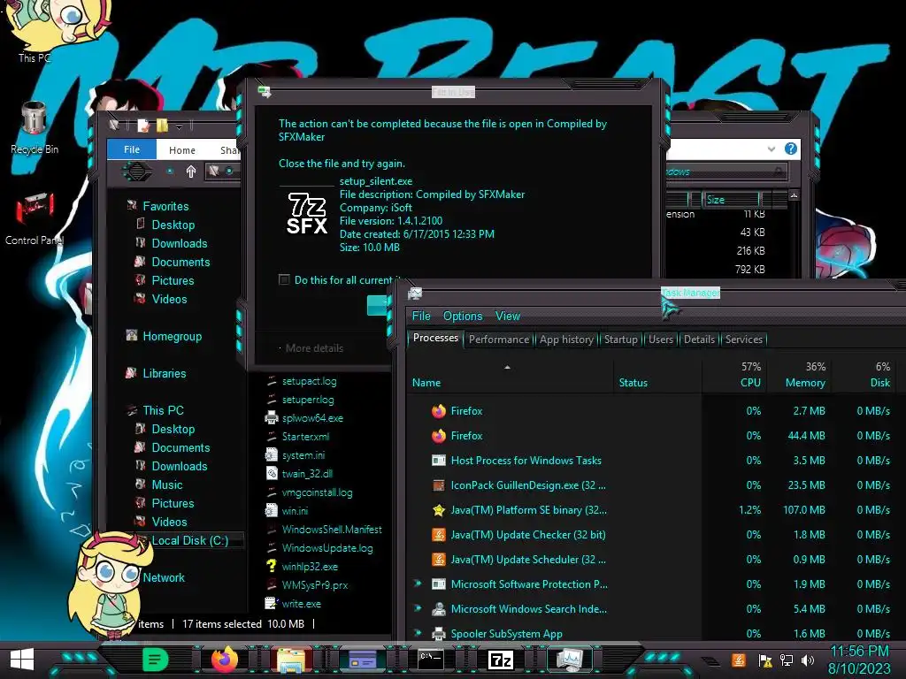Select Music under This PC in Explorer
The height and width of the screenshot is (679, 906).
(167, 484)
